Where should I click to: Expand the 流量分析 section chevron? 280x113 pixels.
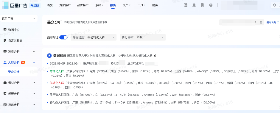(34, 51)
